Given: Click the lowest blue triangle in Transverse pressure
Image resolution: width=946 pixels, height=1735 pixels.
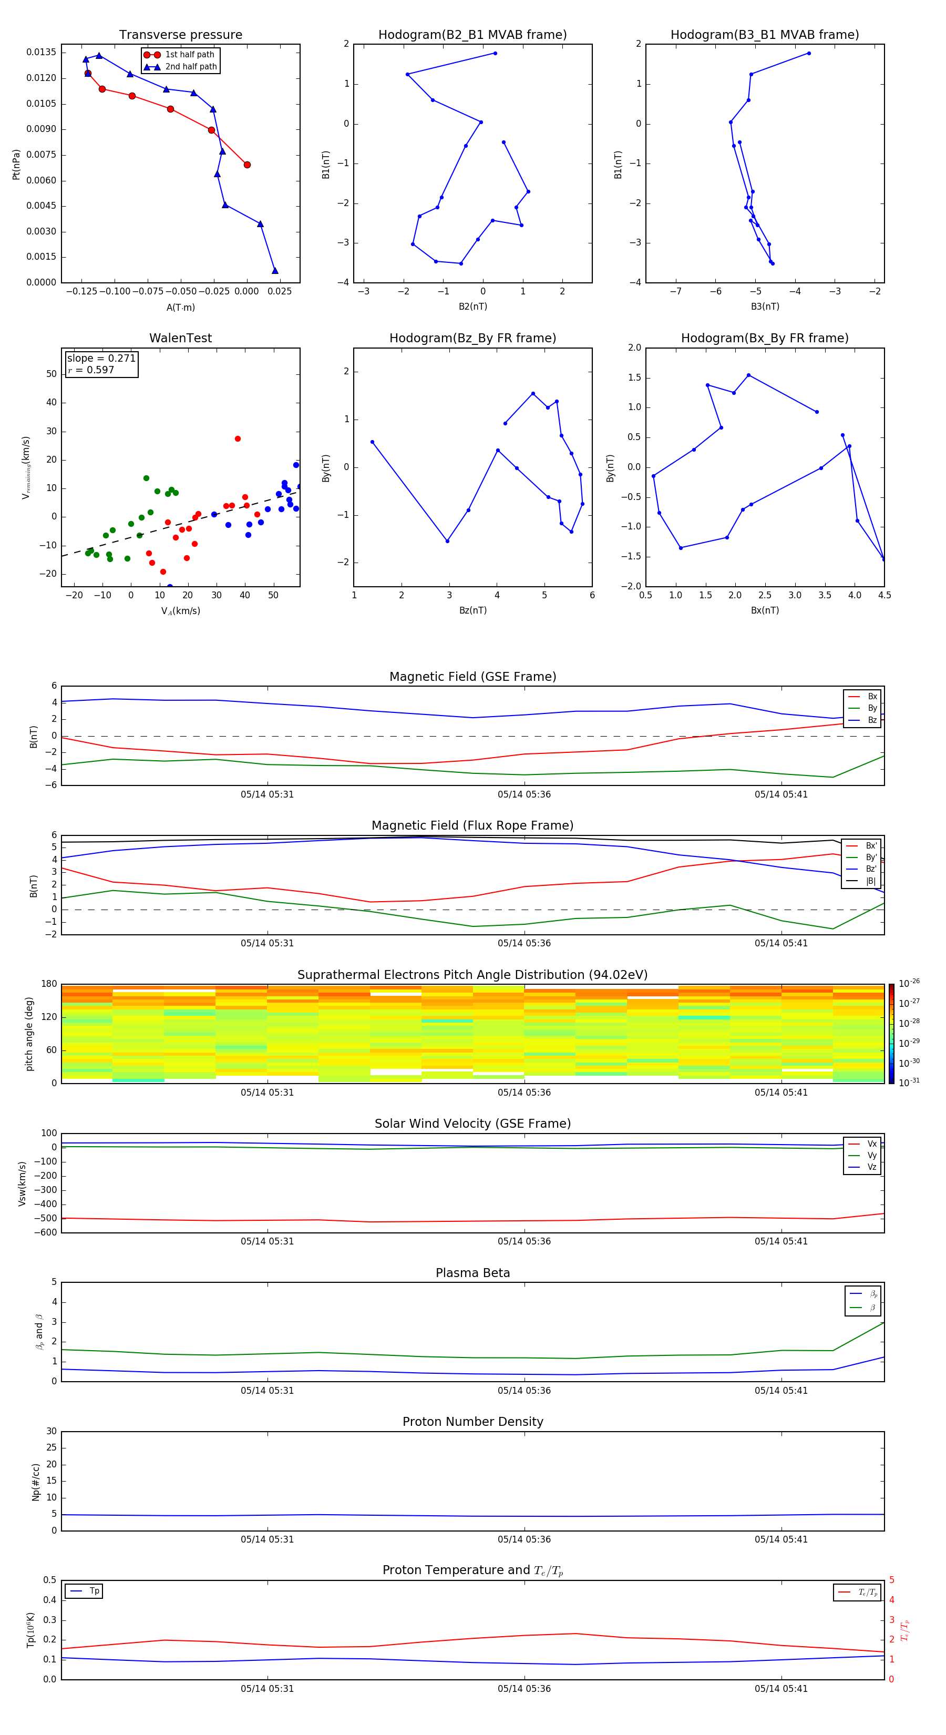Looking at the screenshot, I should [x=275, y=271].
